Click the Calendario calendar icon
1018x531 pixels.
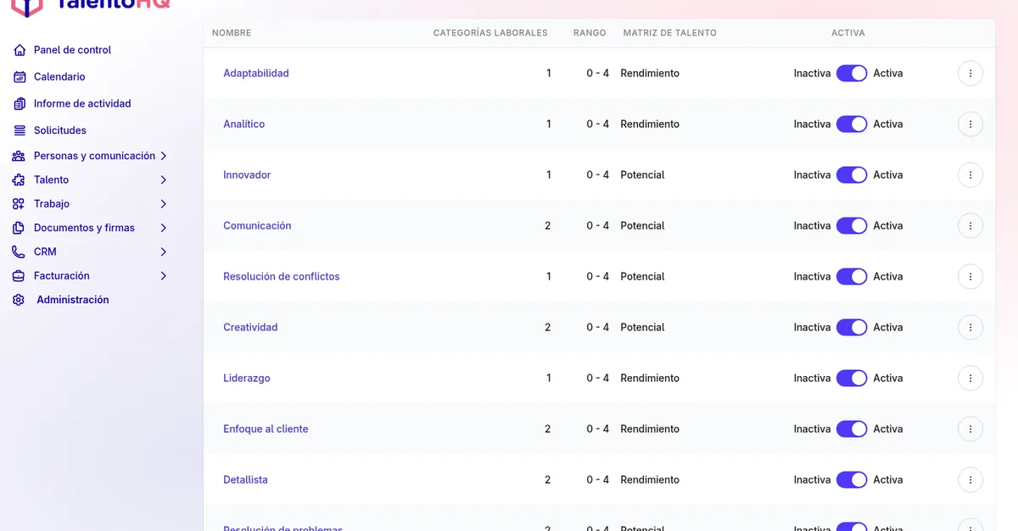point(20,77)
